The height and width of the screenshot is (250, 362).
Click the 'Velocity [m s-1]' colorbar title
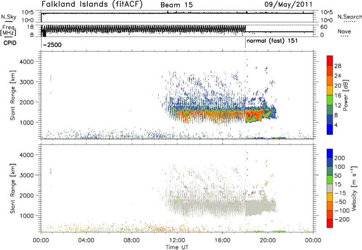coord(354,188)
